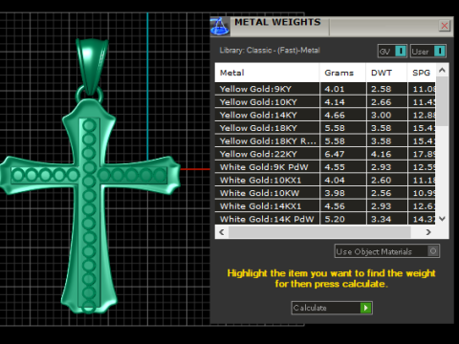Enable Use Object Materials option
This screenshot has height=344, width=459.
tap(387, 251)
